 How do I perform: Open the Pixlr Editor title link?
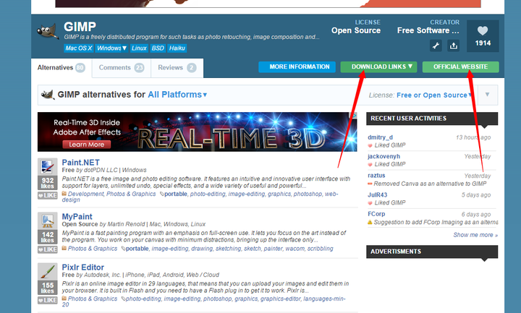[82, 267]
